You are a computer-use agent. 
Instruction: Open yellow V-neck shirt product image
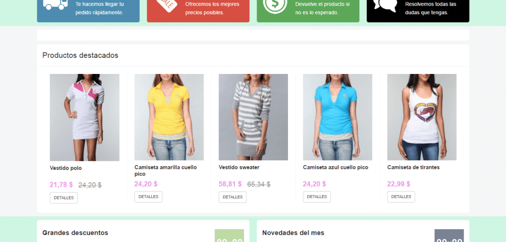pyautogui.click(x=169, y=117)
